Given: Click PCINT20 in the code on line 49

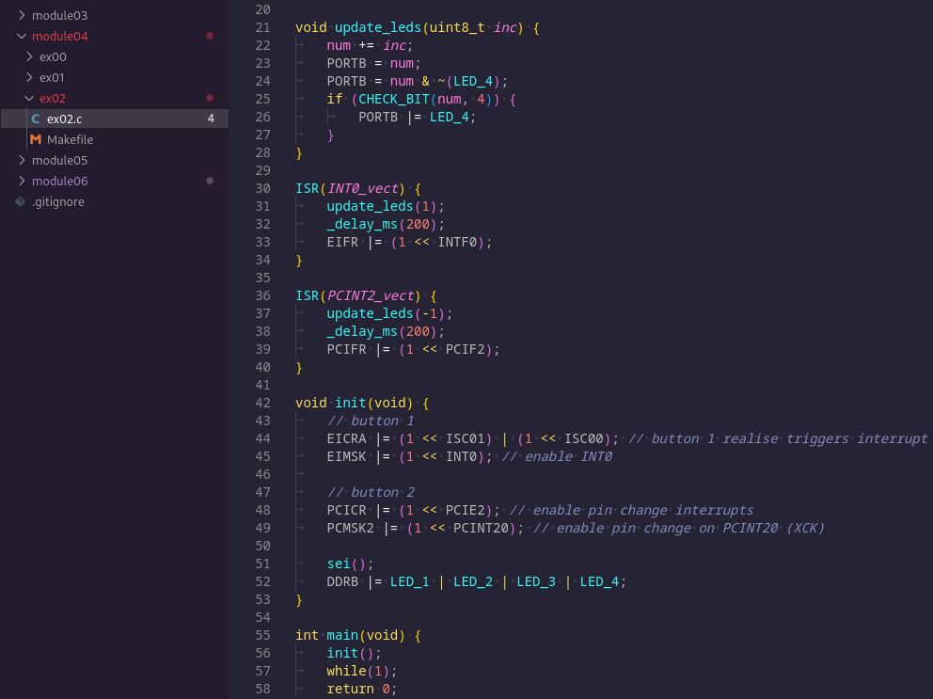Looking at the screenshot, I should coord(481,528).
